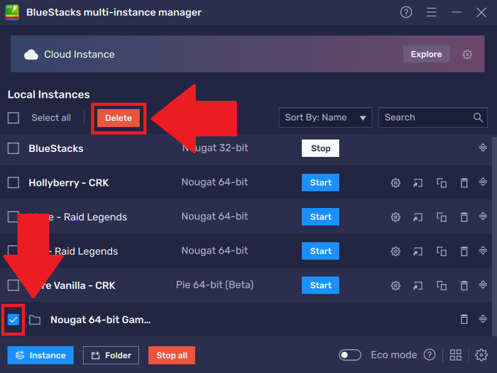
Task: Clone the first Raid Legends instance
Action: click(x=442, y=217)
